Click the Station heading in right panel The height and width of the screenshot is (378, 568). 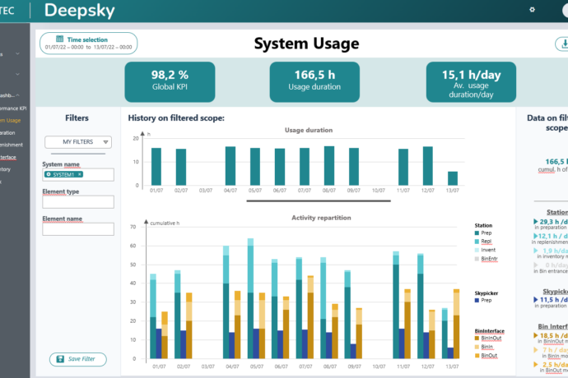[557, 212]
